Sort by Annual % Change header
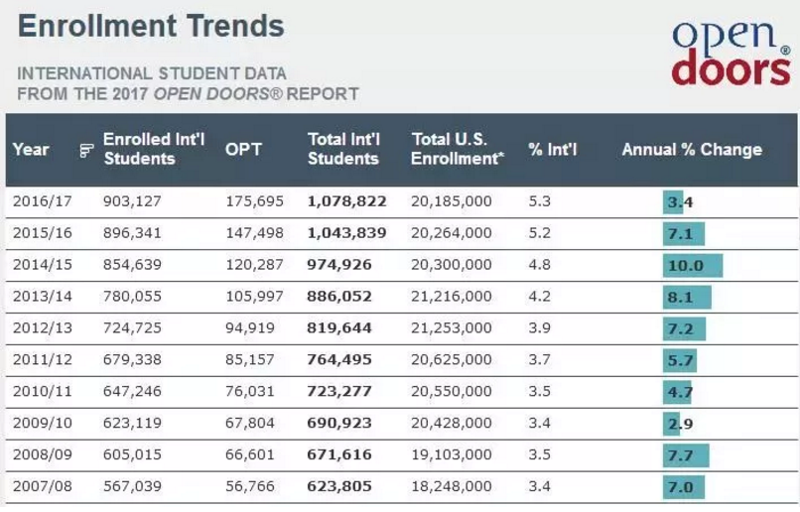The width and height of the screenshot is (800, 512). [x=692, y=150]
